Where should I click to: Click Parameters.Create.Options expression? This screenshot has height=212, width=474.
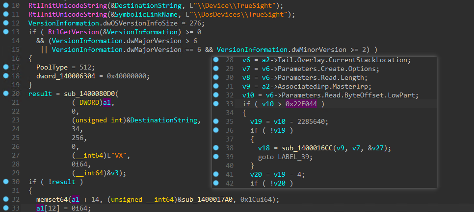326,69
